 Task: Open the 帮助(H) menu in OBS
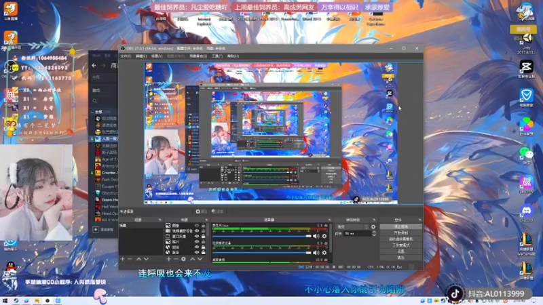click(233, 56)
